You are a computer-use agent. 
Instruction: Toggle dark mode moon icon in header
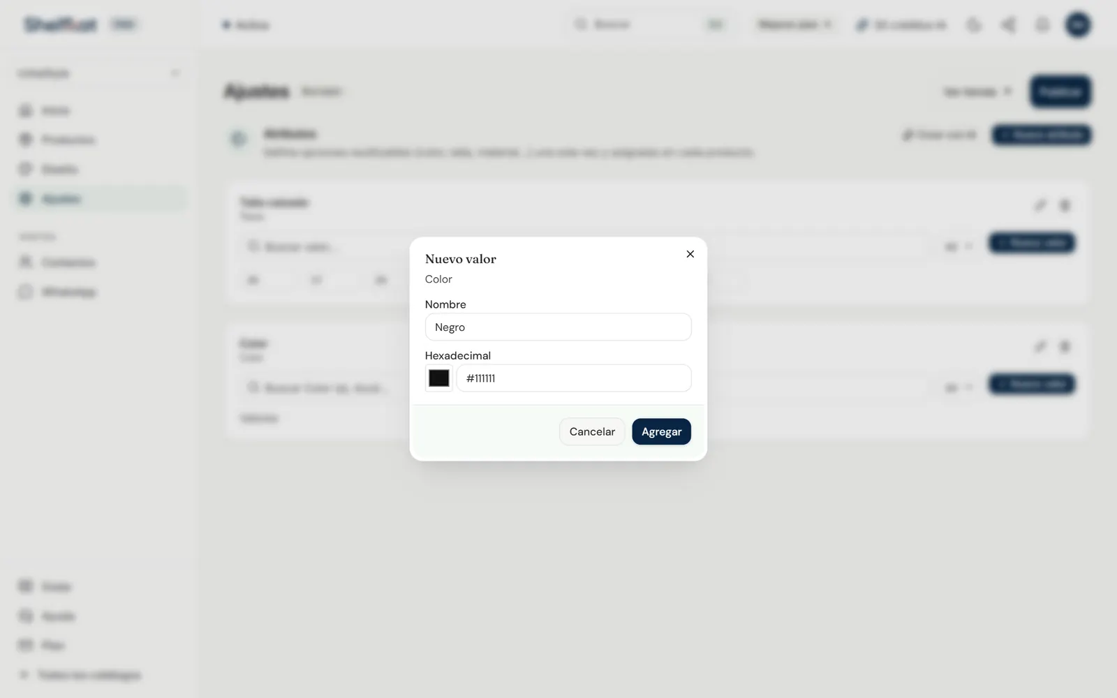coord(974,25)
